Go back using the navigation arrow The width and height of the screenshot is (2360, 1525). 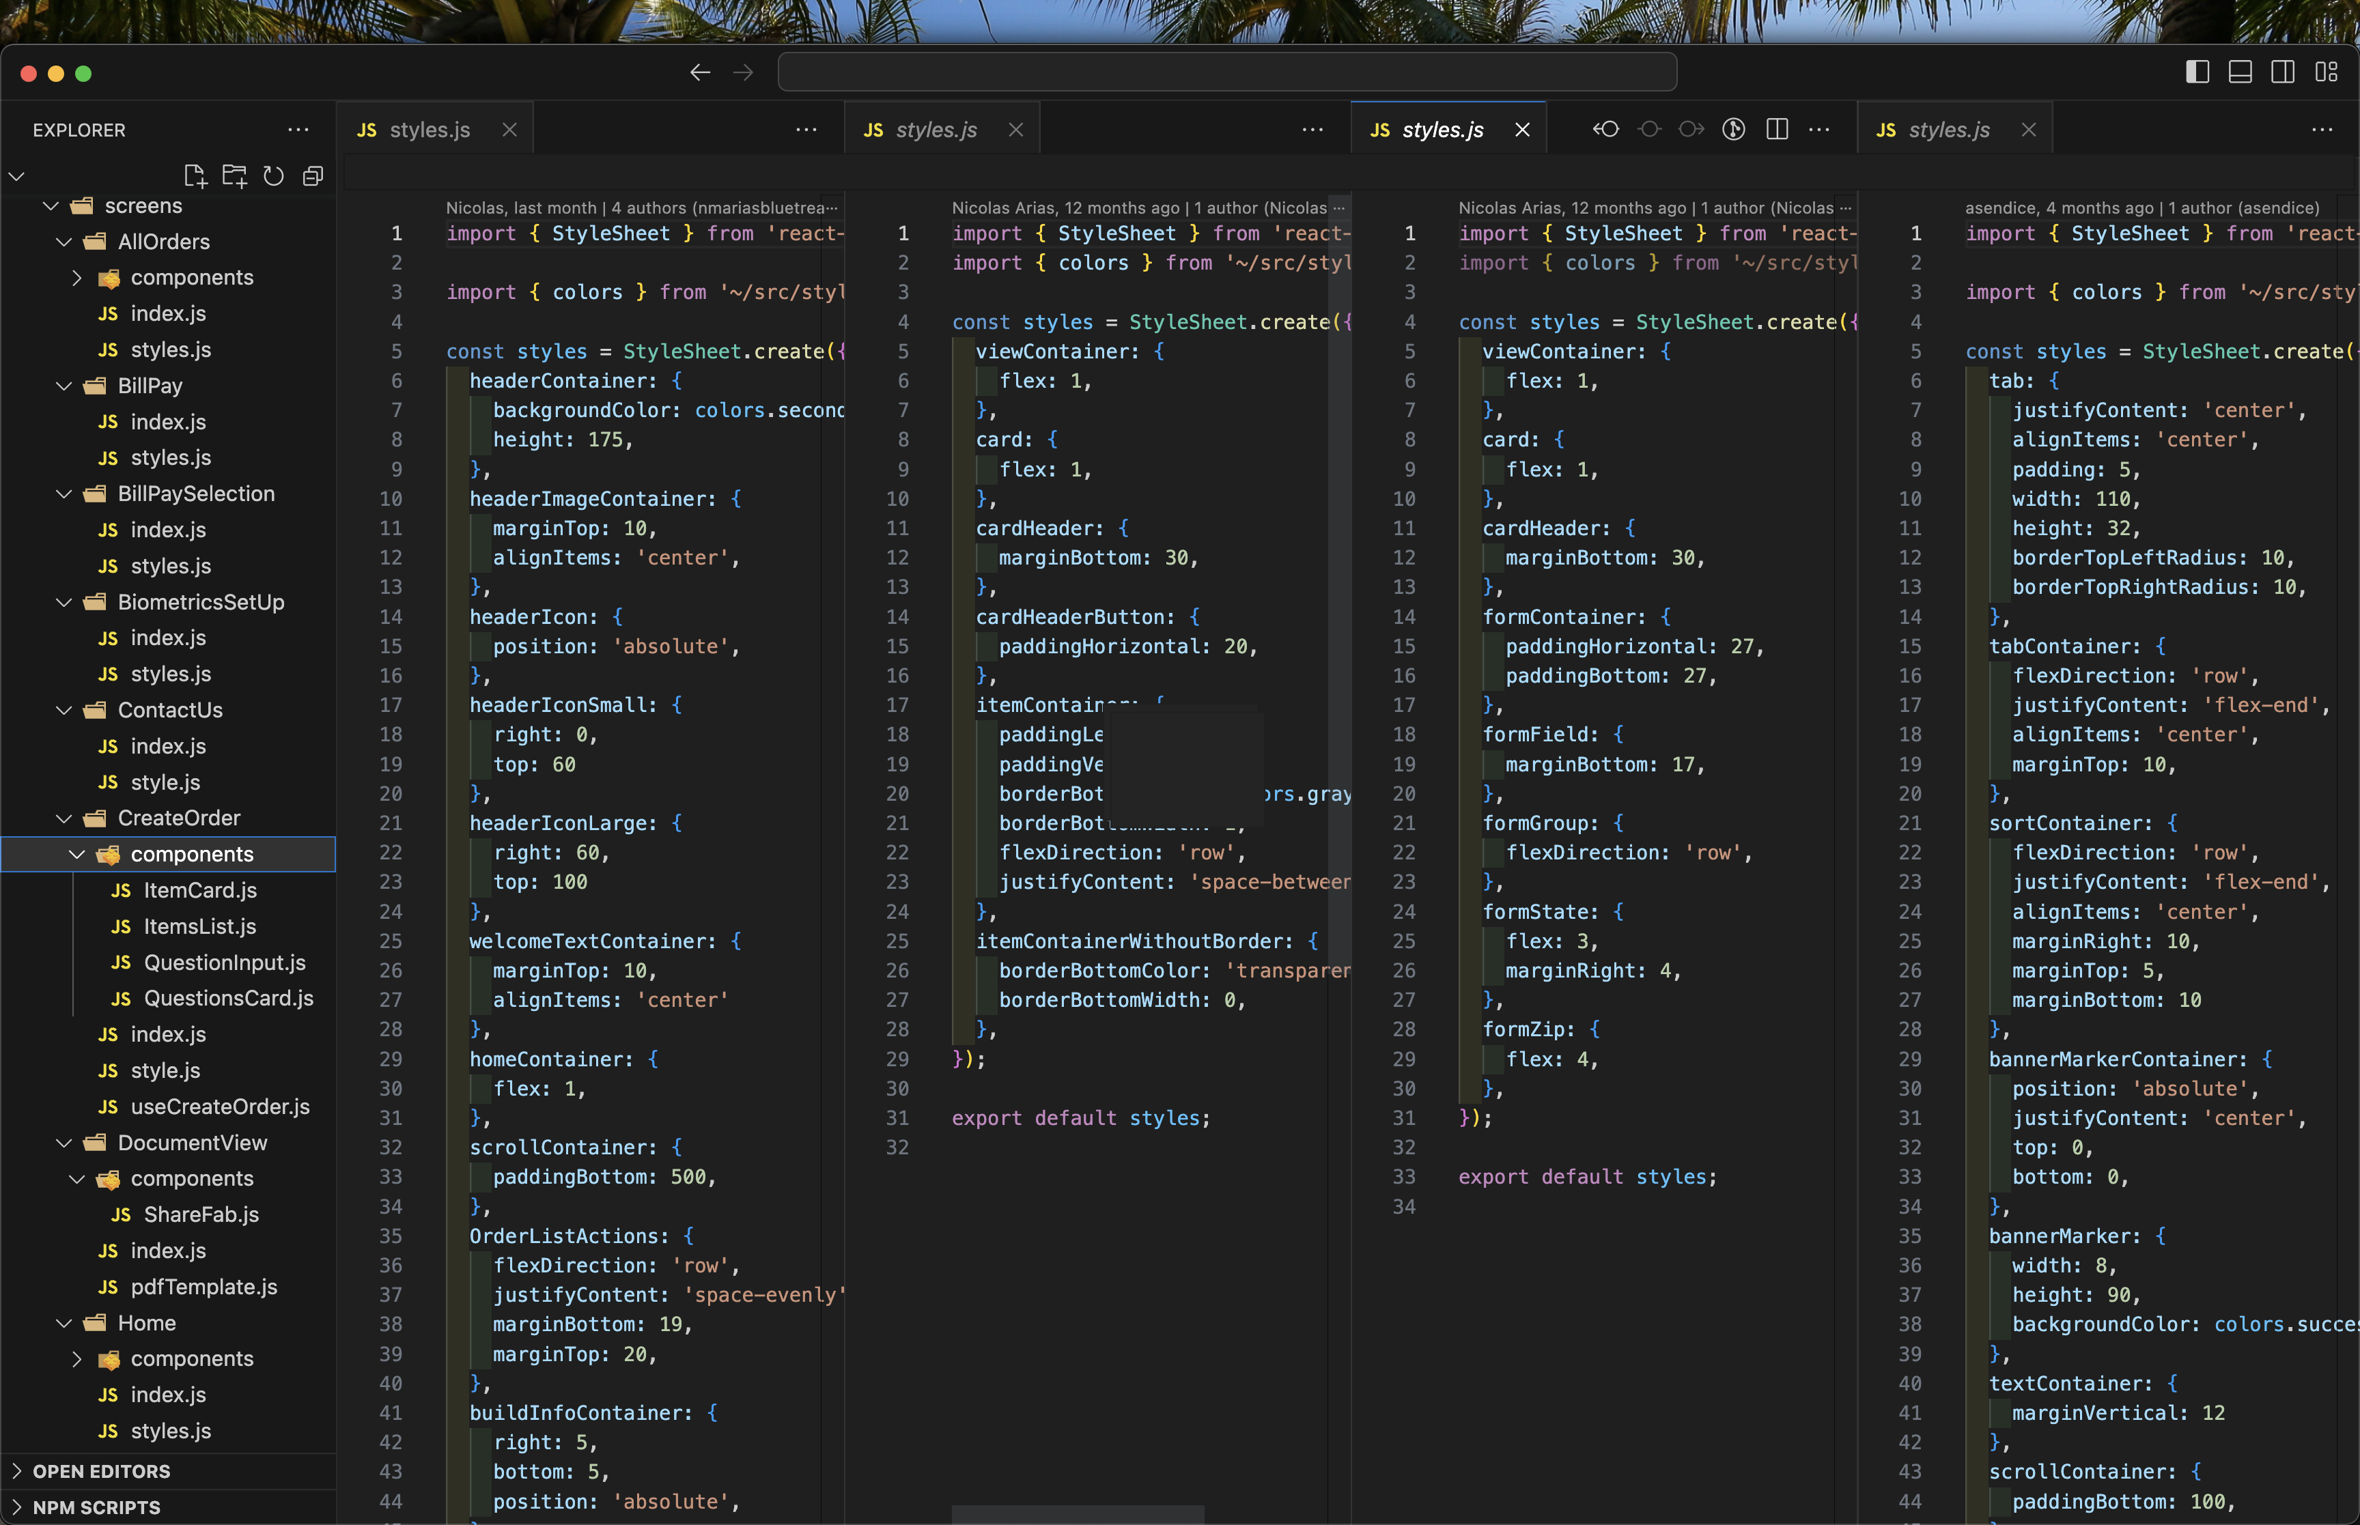700,72
